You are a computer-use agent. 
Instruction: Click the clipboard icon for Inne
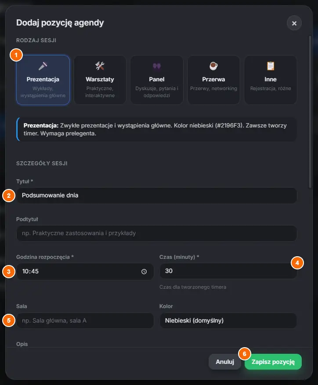tap(271, 66)
